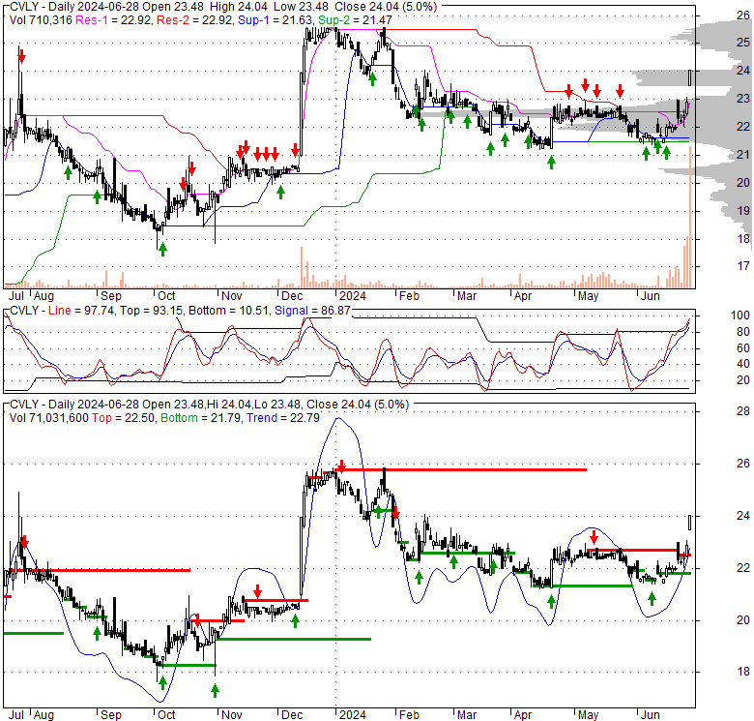This screenshot has height=721, width=754.
Task: Click the 'Dec' month label under top chart
Action: [x=292, y=296]
